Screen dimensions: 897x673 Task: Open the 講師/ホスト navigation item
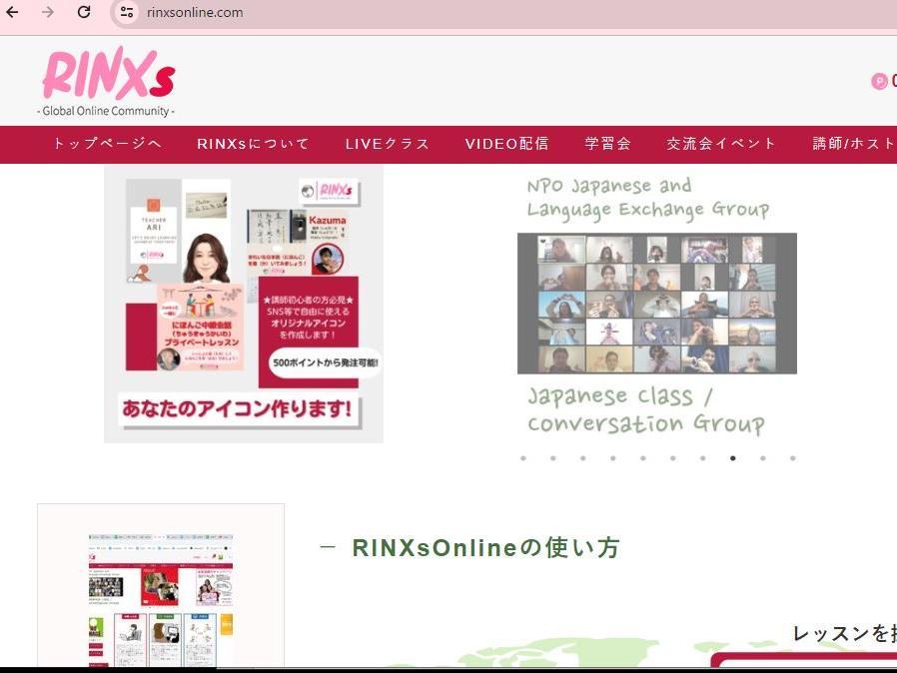(x=853, y=144)
